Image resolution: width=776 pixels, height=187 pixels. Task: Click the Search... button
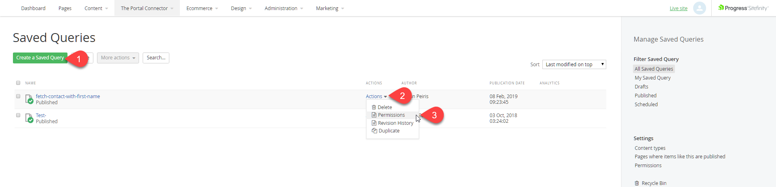(156, 58)
